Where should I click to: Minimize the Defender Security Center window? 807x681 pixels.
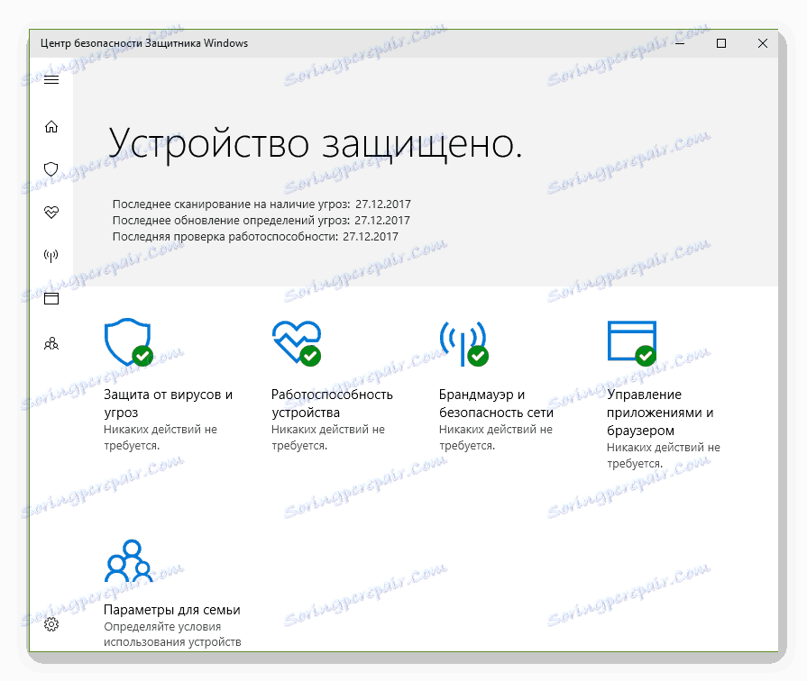pos(680,43)
